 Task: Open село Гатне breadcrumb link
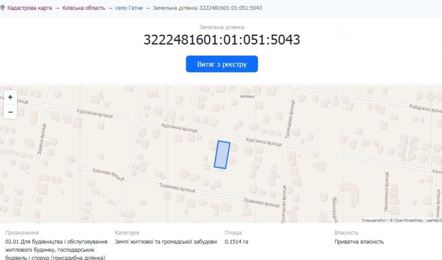(x=129, y=8)
